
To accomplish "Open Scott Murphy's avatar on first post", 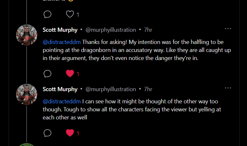I will coord(27,35).
